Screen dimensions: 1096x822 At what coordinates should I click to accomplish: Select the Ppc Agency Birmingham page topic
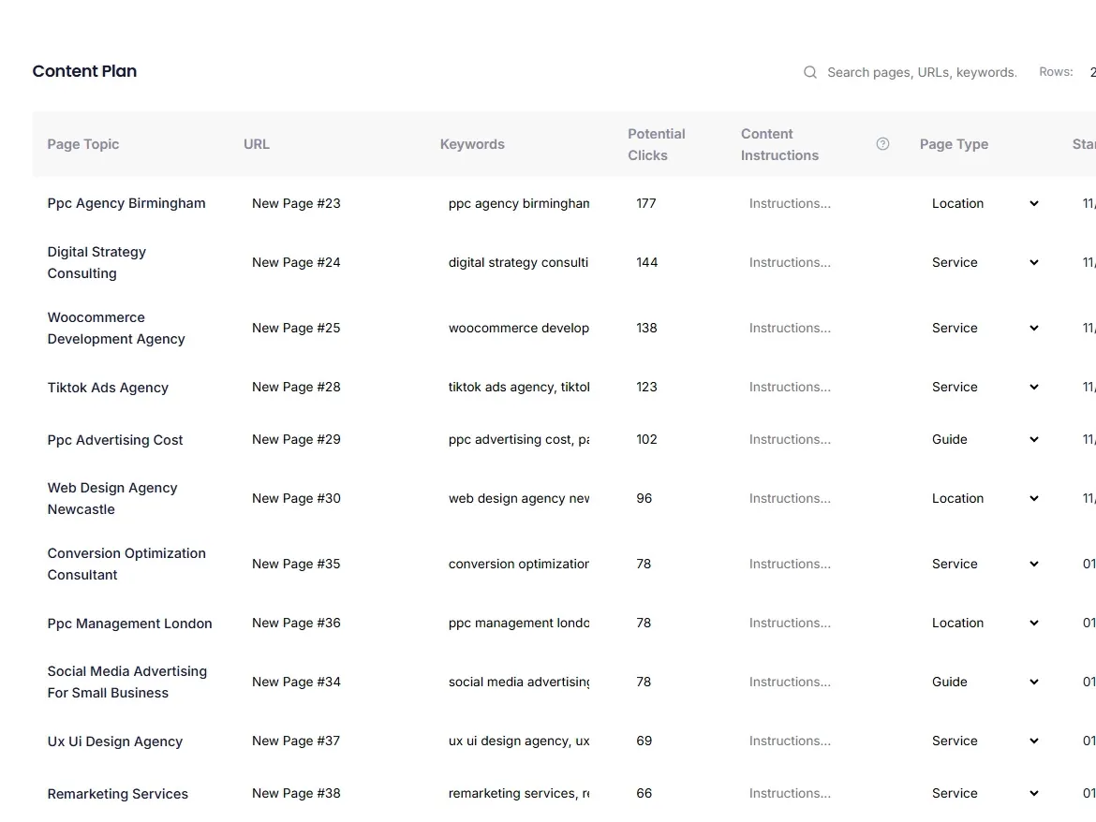[126, 203]
